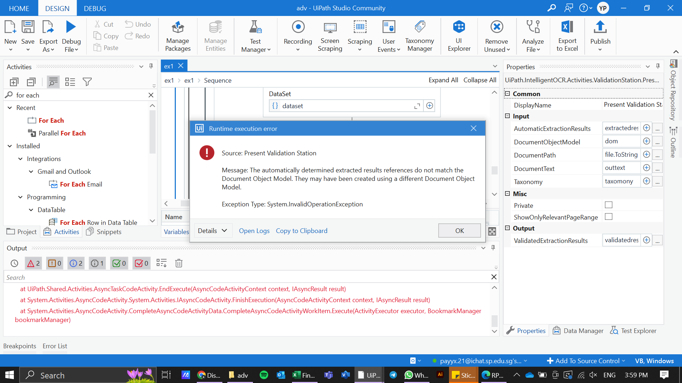Expand Details dropdown in error dialog
This screenshot has width=682, height=383.
(212, 231)
